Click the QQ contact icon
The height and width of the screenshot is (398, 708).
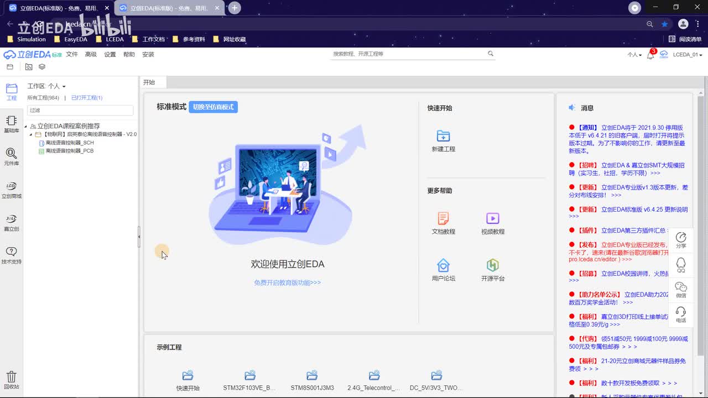(x=681, y=265)
